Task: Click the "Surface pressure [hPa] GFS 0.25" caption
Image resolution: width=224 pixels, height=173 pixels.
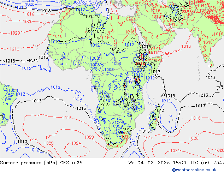Action: (41, 163)
